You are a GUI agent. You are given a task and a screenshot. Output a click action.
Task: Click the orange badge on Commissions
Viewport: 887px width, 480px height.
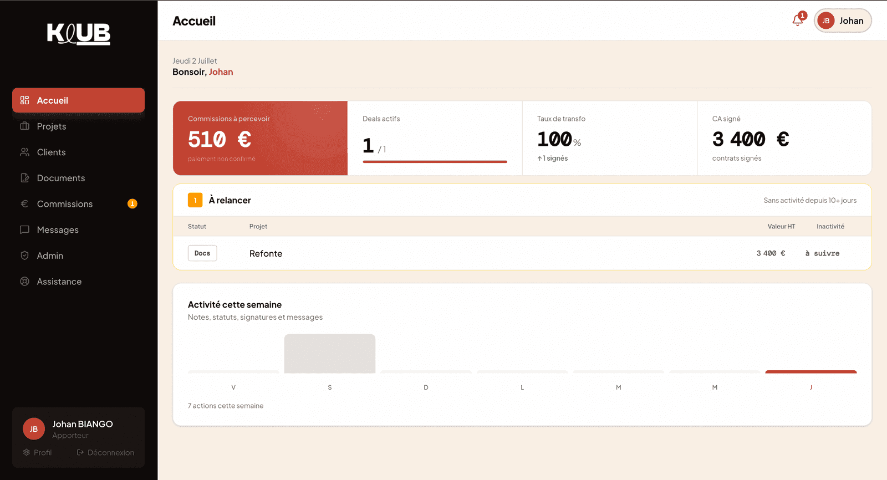point(132,204)
